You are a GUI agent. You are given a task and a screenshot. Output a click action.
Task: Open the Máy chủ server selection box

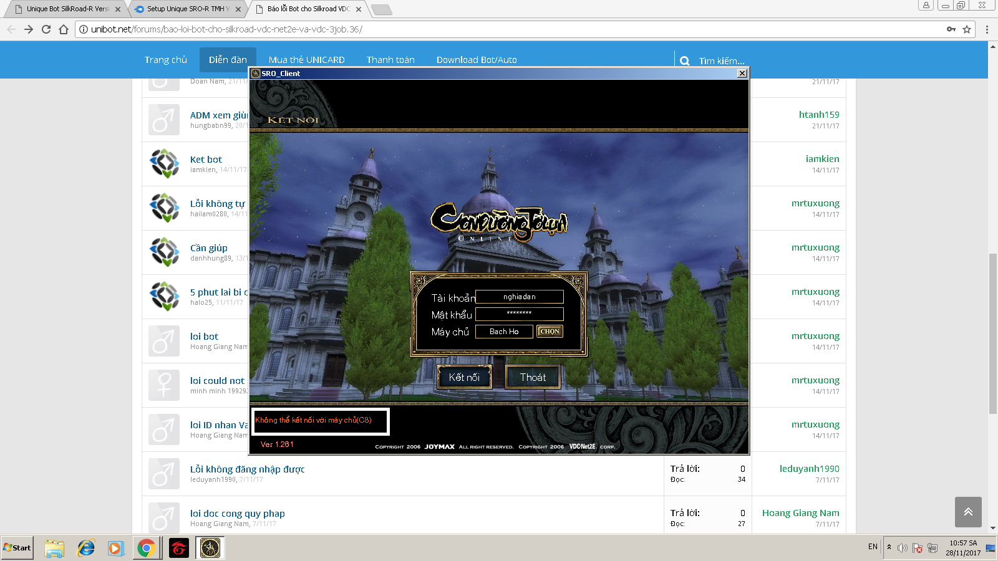point(504,332)
